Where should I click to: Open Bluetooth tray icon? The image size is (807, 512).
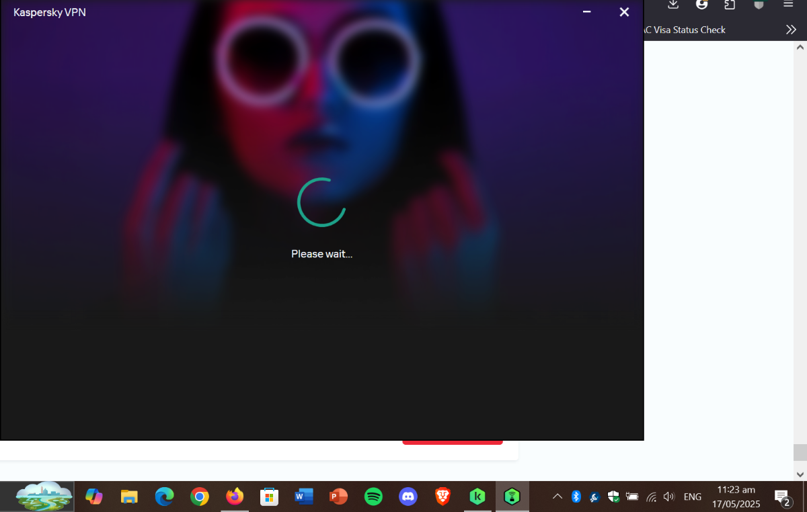[576, 497]
